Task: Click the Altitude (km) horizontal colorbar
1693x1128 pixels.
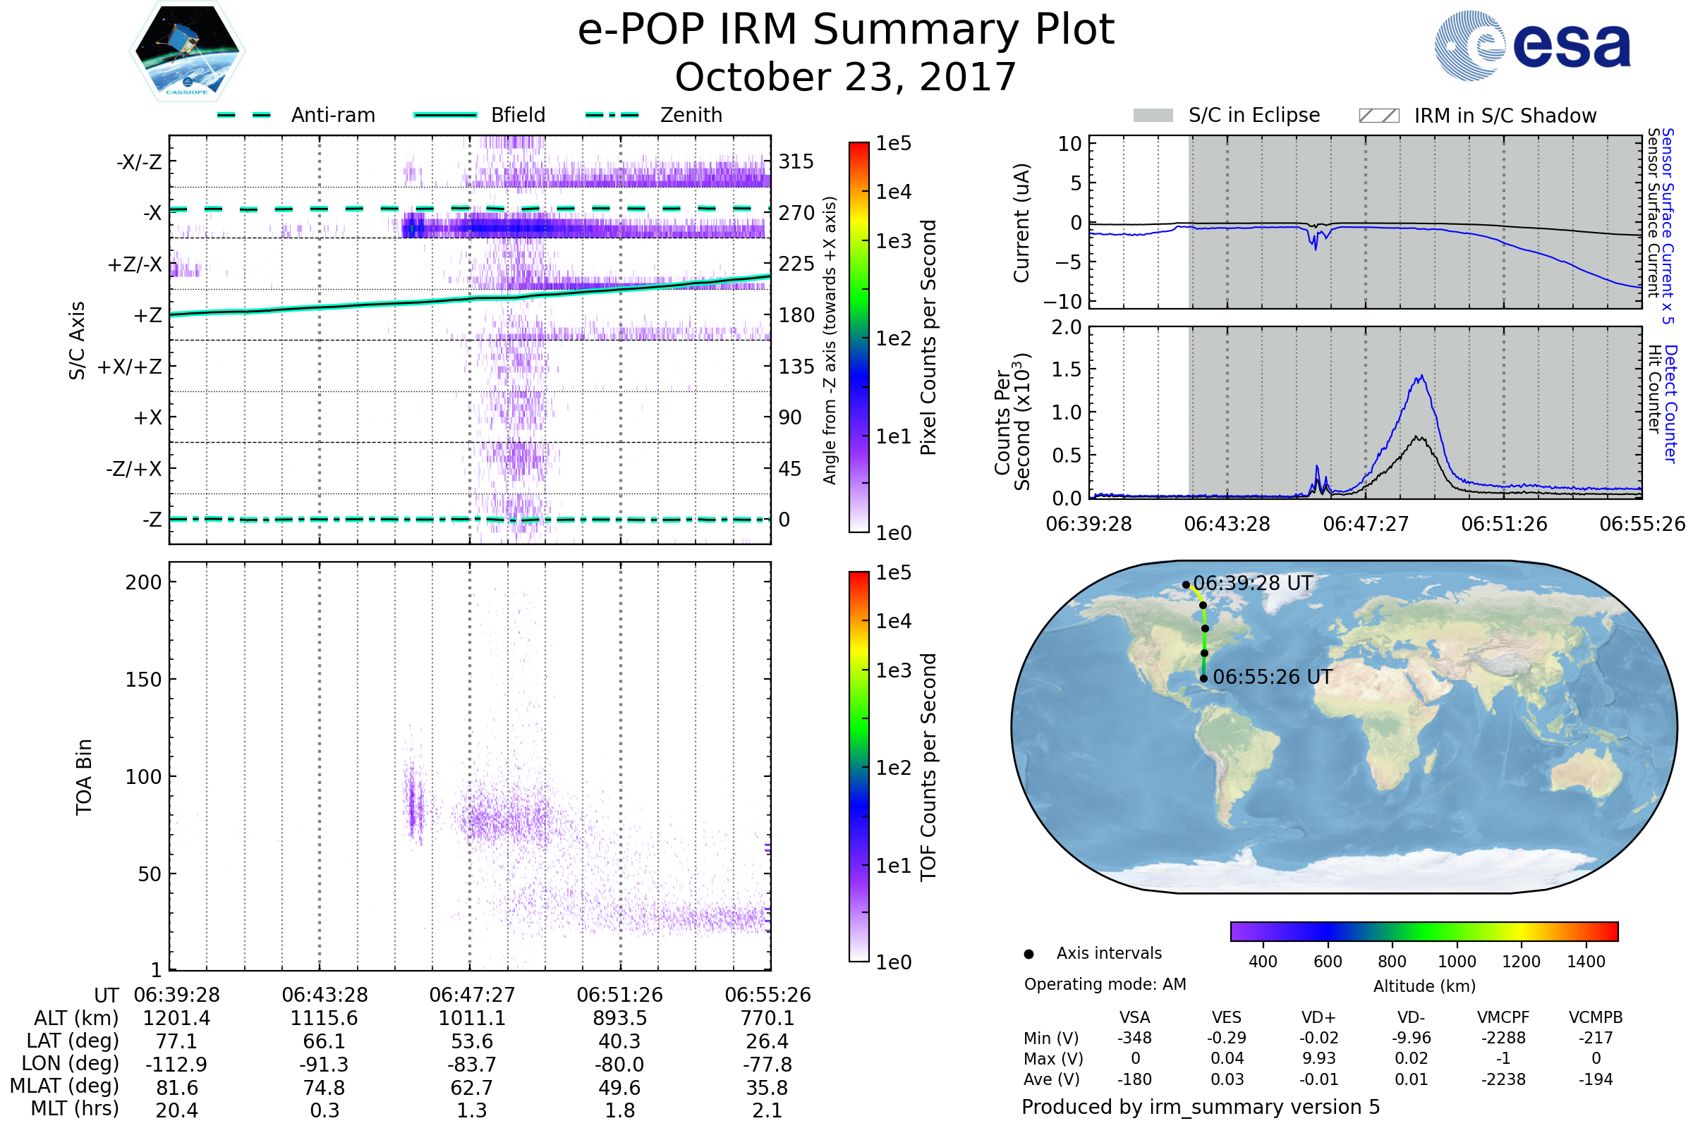Action: pyautogui.click(x=1424, y=931)
